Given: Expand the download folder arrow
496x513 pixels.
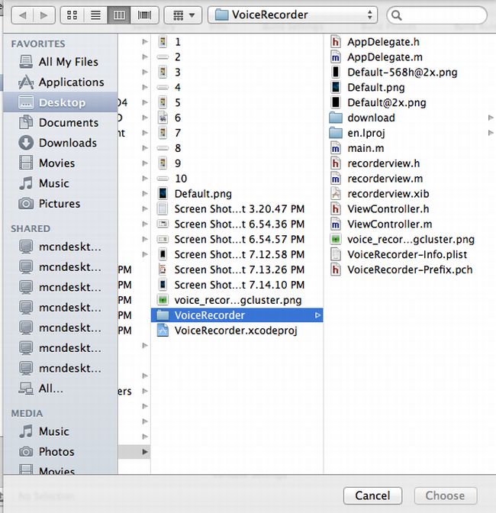Looking at the screenshot, I should coord(491,118).
